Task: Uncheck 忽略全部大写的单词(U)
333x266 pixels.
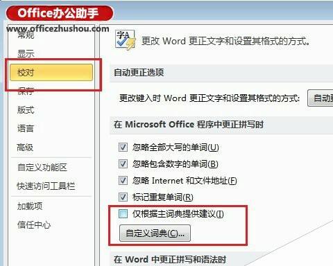Action: pyautogui.click(x=123, y=148)
